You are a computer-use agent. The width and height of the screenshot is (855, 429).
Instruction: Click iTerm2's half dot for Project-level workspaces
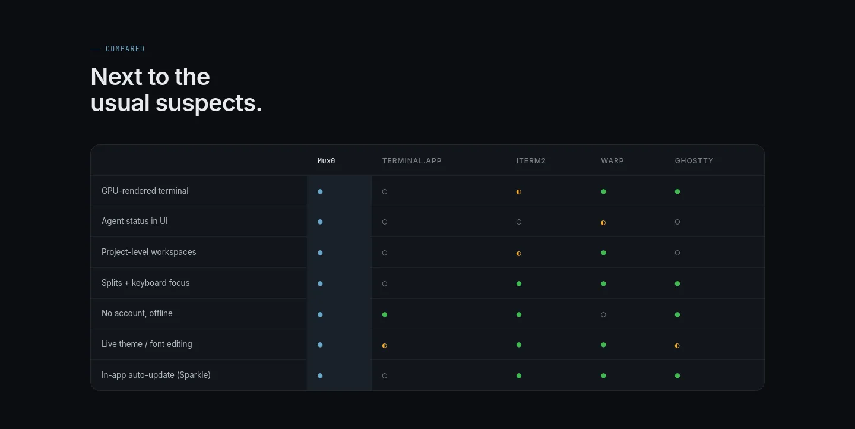pyautogui.click(x=519, y=253)
